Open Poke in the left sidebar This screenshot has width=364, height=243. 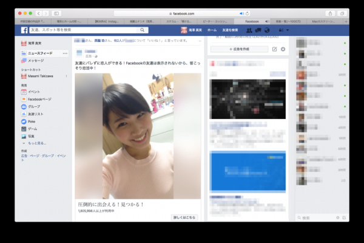tap(24, 122)
